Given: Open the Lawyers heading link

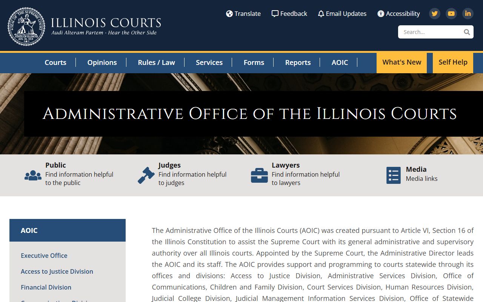Looking at the screenshot, I should (x=286, y=165).
